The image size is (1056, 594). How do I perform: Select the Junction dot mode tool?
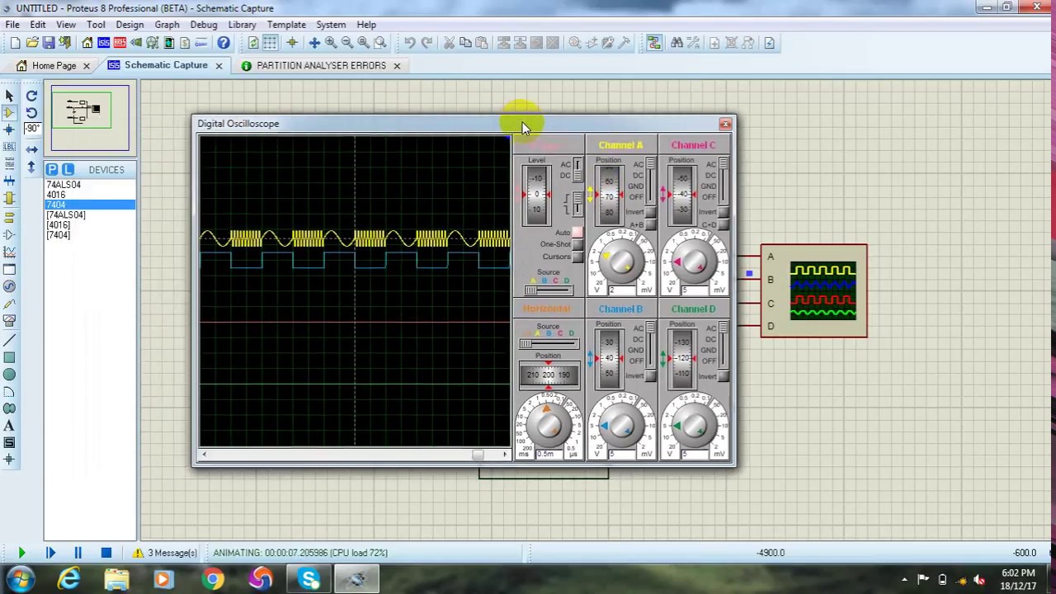9,130
